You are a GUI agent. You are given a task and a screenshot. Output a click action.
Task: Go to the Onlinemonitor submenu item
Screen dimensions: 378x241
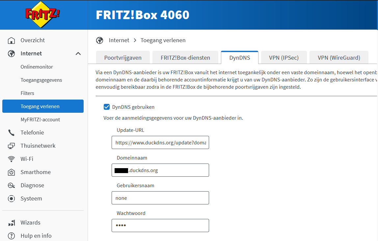point(37,67)
